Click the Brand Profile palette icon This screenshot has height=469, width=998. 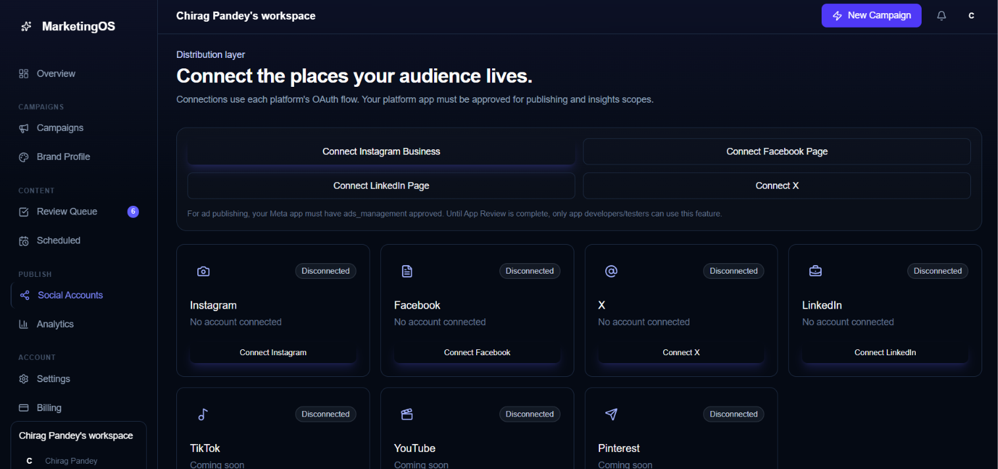[24, 157]
